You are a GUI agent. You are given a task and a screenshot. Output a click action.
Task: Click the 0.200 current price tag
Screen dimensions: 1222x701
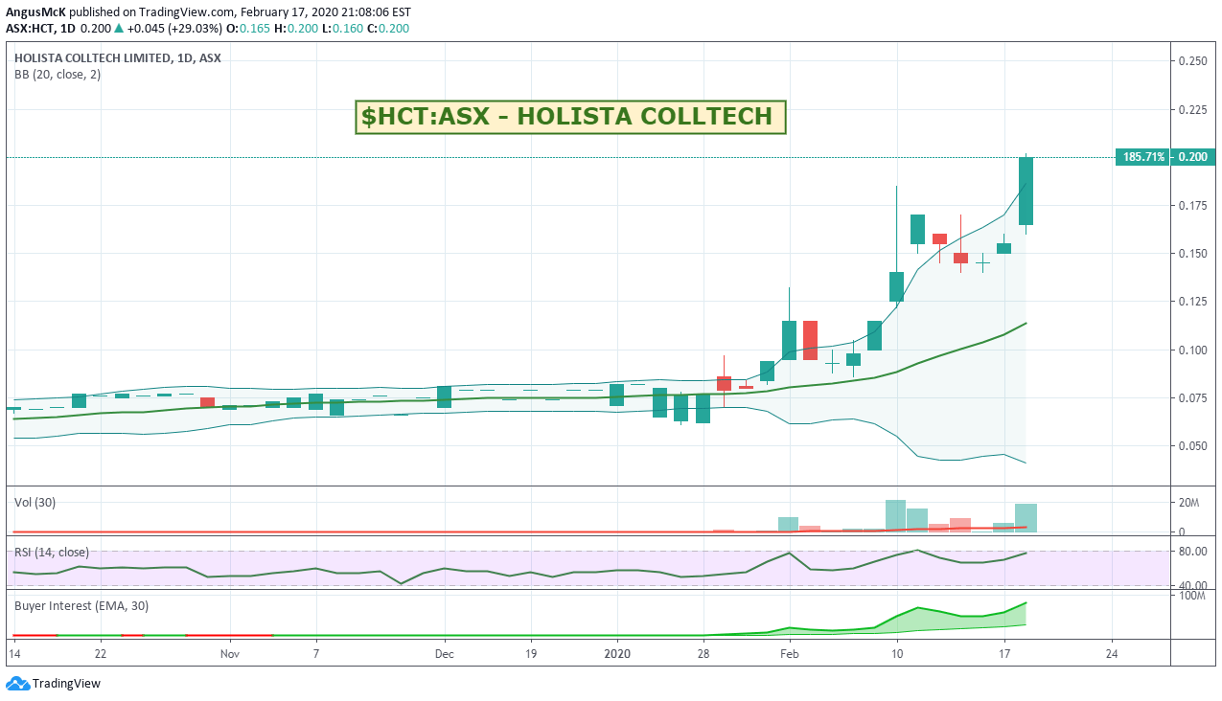click(1192, 156)
